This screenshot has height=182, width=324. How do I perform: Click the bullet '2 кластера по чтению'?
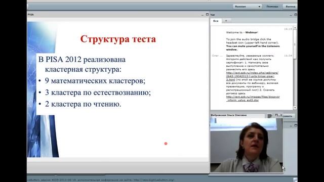pyautogui.click(x=83, y=104)
